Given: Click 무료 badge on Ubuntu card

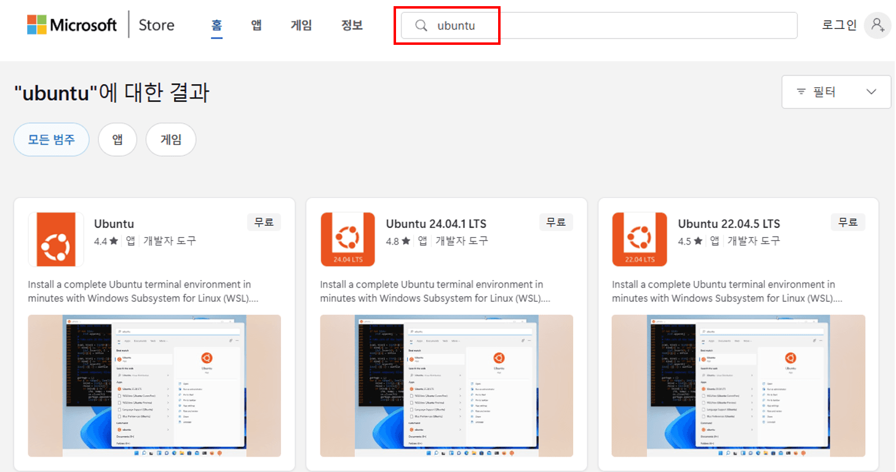Looking at the screenshot, I should click(x=264, y=222).
